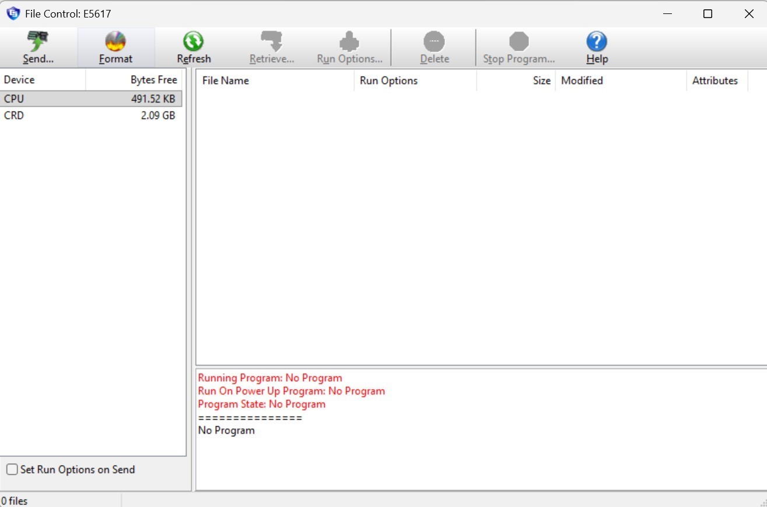Click the Send toolbar icon
Viewport: 767px width, 507px height.
tap(38, 42)
